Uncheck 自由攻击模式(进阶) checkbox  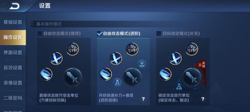[100, 34]
